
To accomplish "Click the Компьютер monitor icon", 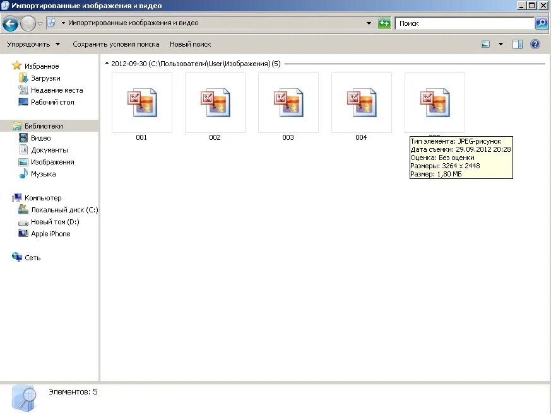I will coord(16,197).
